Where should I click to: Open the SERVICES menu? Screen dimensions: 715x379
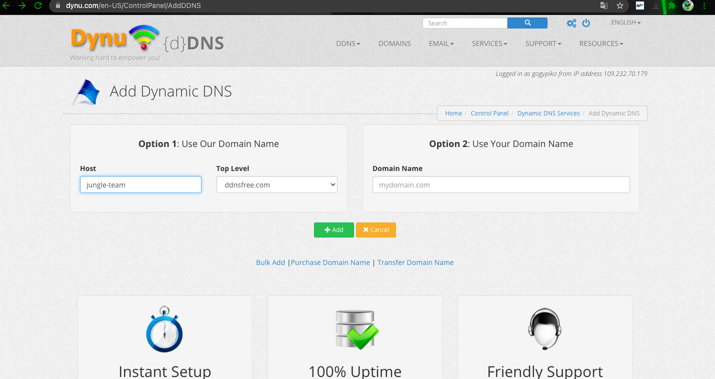489,43
